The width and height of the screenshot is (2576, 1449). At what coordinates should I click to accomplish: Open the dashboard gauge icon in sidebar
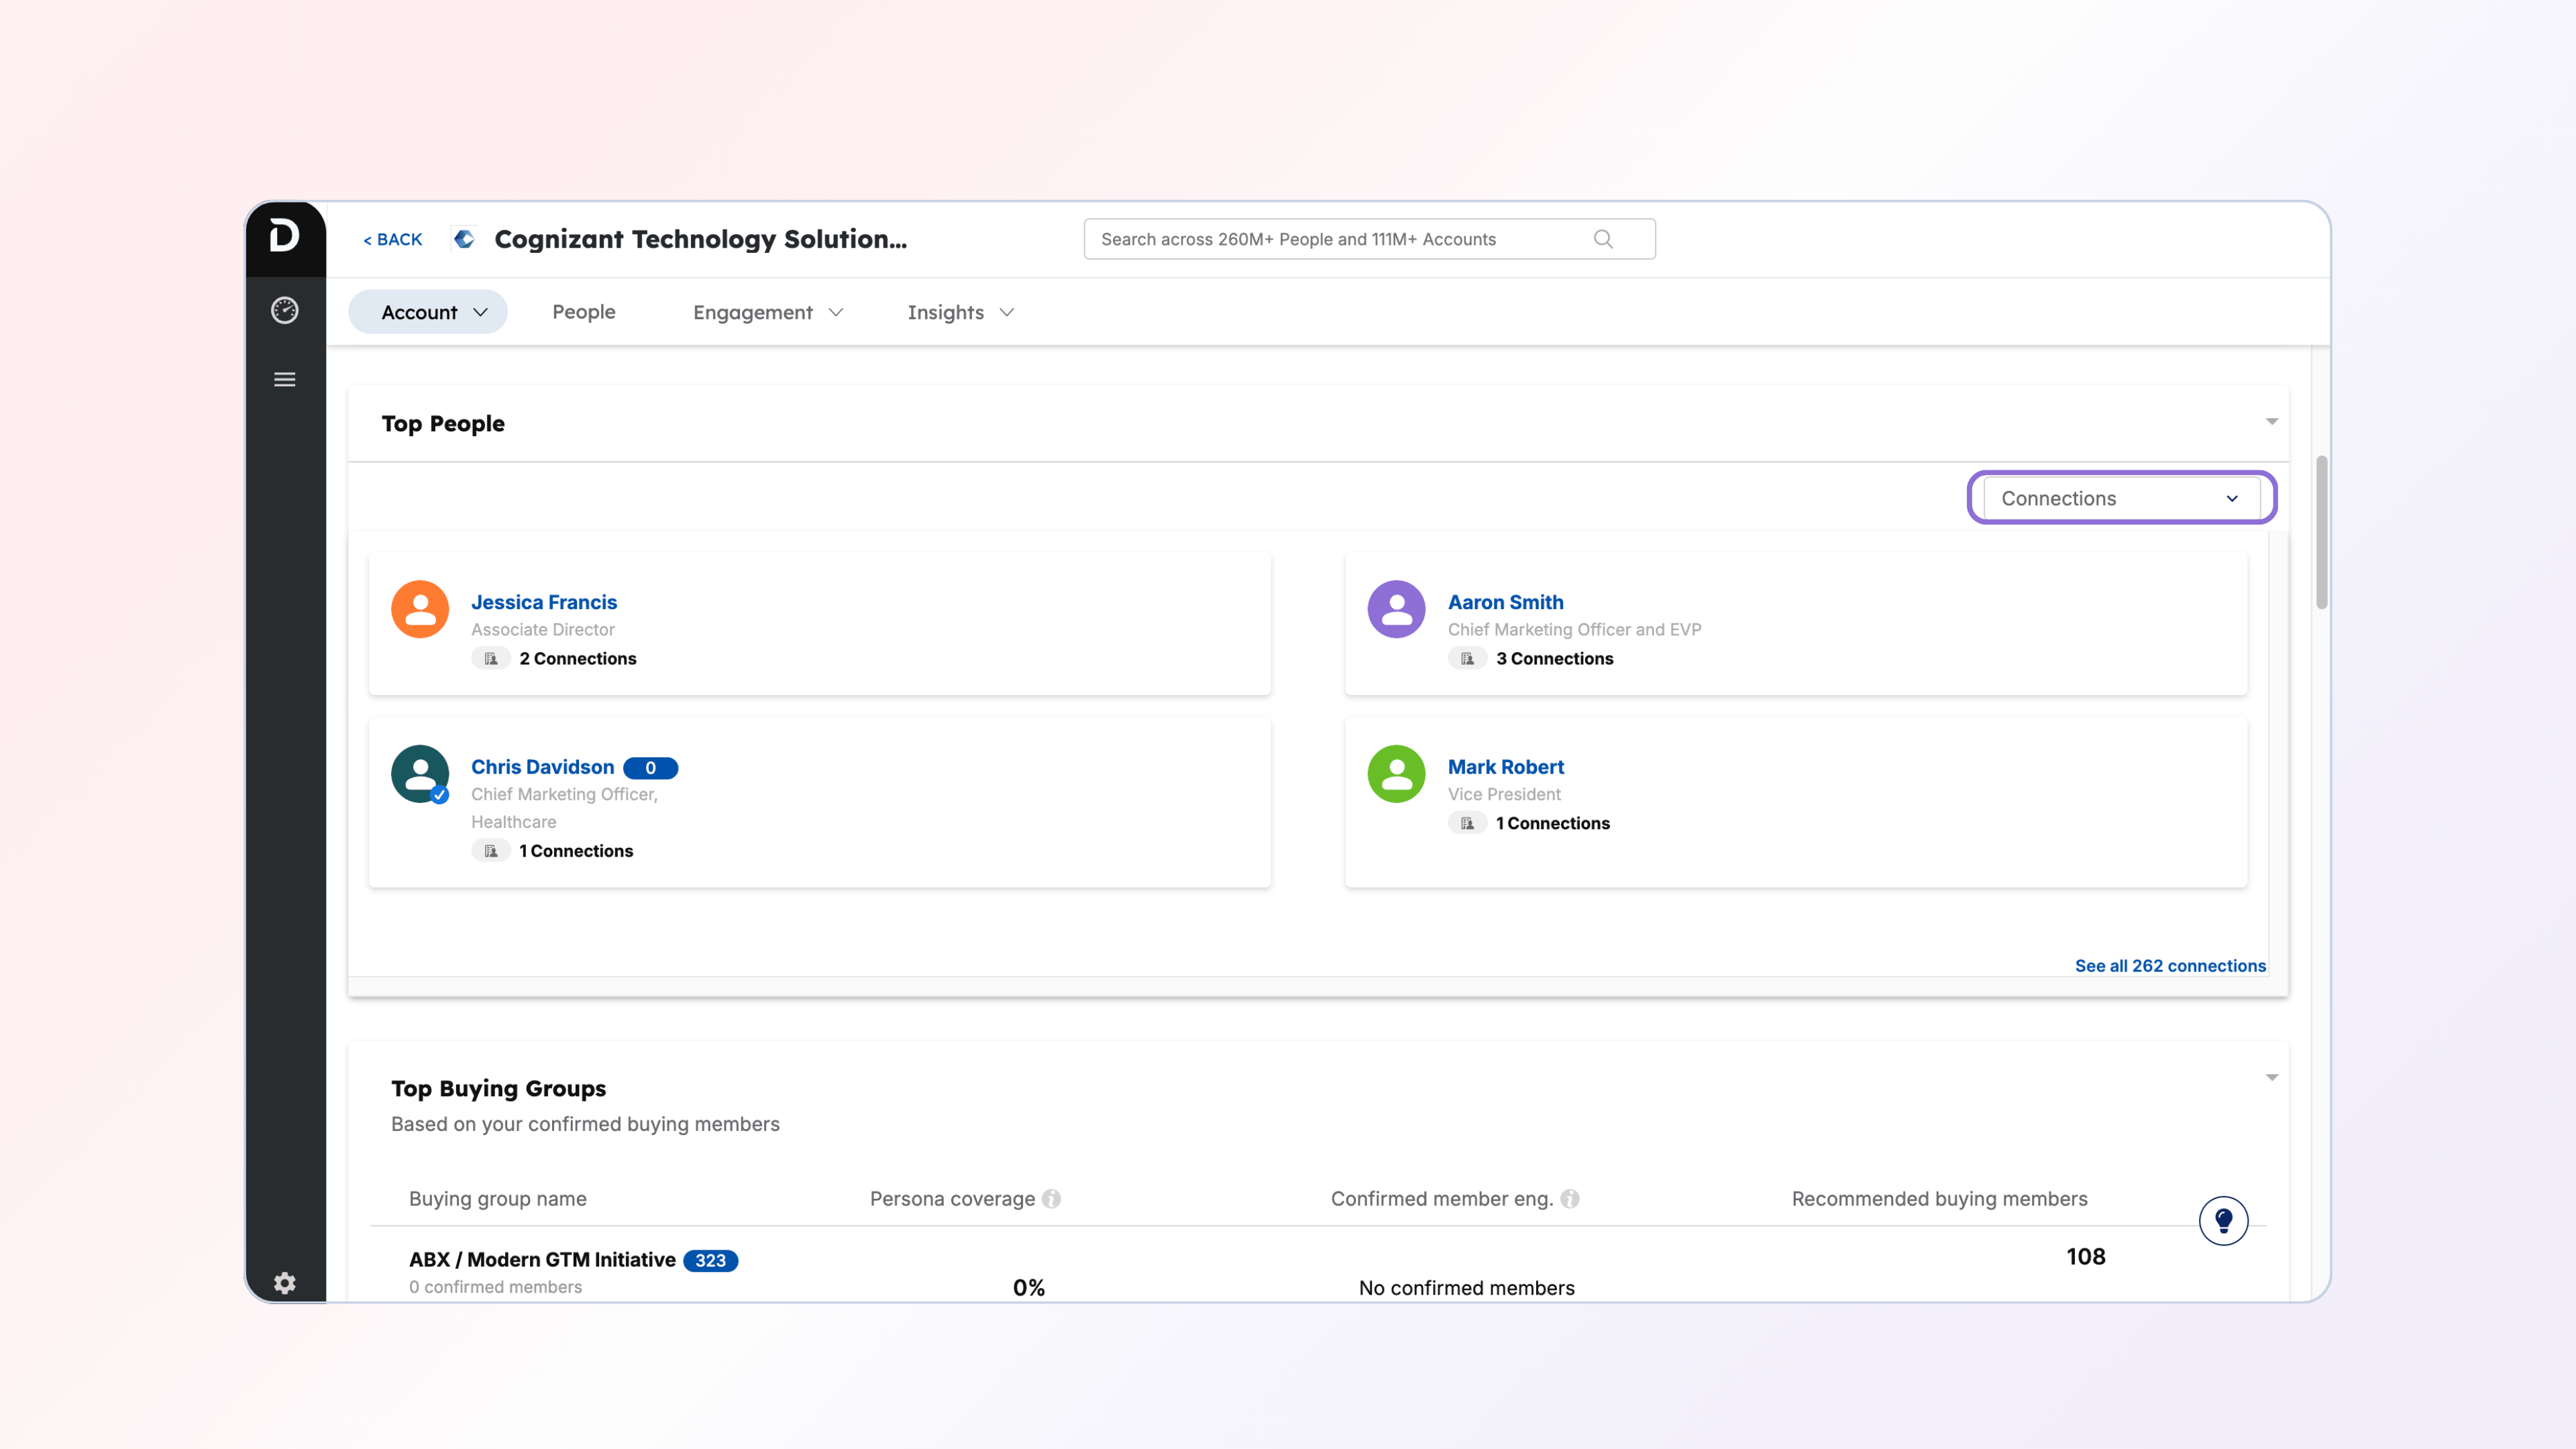click(x=284, y=310)
